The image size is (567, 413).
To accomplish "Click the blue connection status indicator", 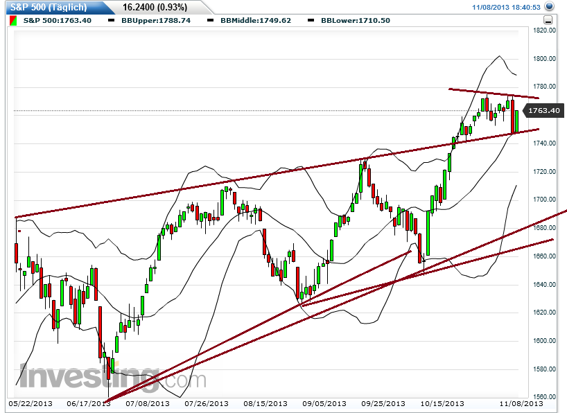I will [x=549, y=6].
